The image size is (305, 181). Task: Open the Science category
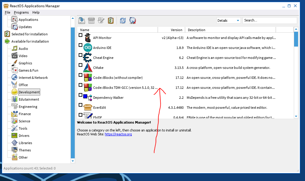(x=24, y=121)
